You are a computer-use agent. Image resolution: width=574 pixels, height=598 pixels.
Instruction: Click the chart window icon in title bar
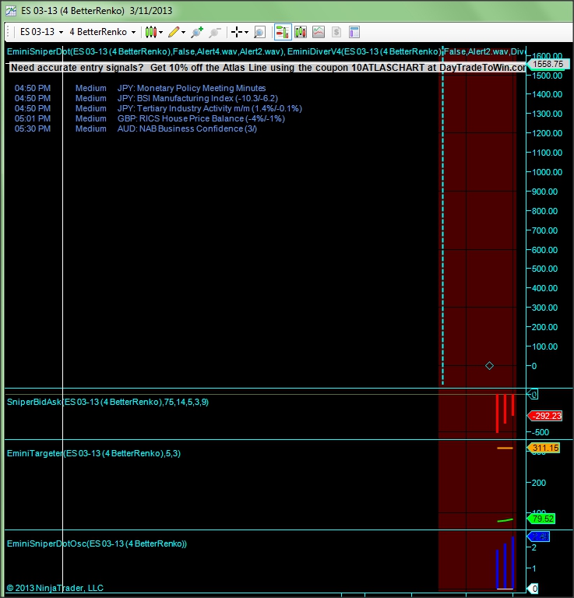point(11,11)
